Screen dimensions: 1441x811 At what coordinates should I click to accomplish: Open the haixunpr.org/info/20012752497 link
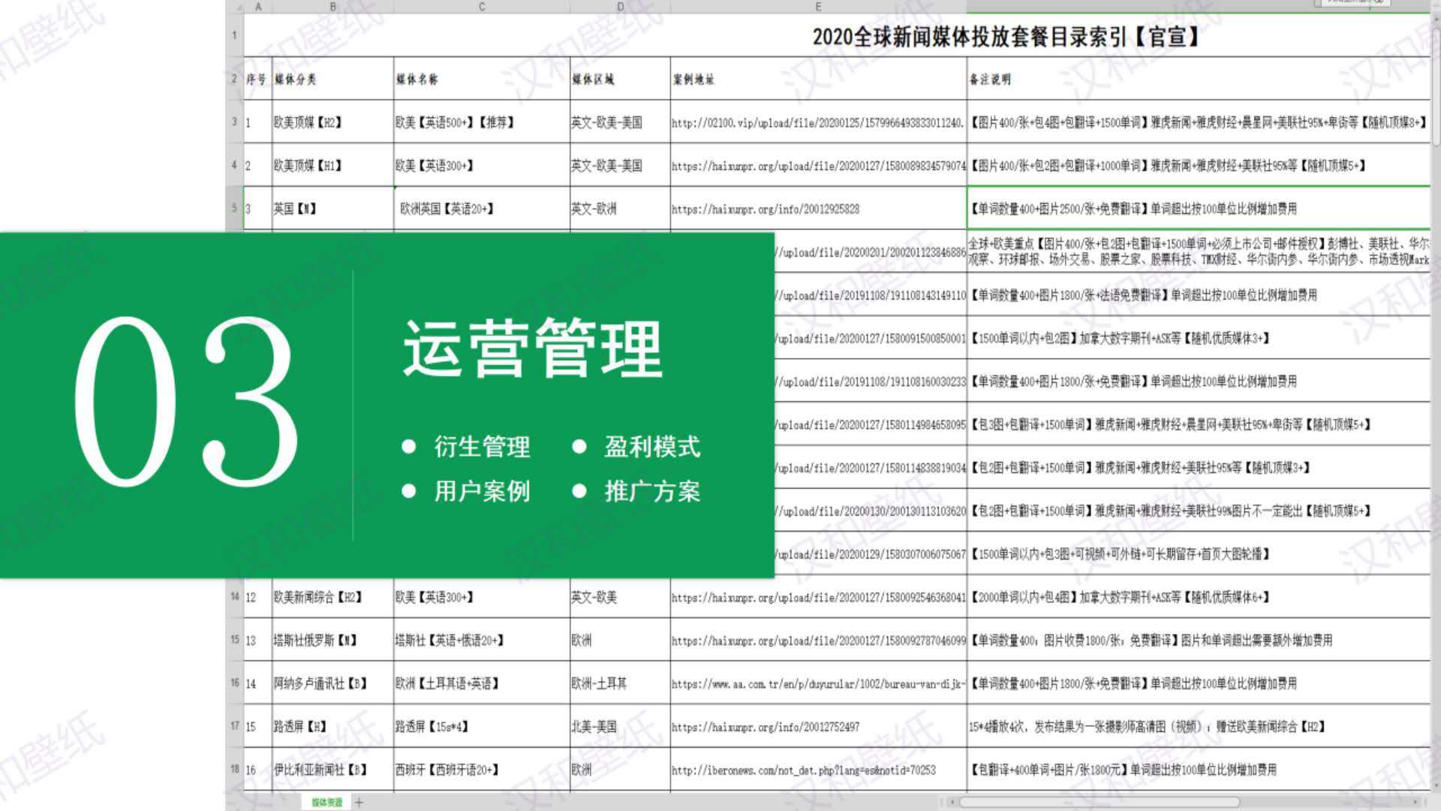pos(766,727)
